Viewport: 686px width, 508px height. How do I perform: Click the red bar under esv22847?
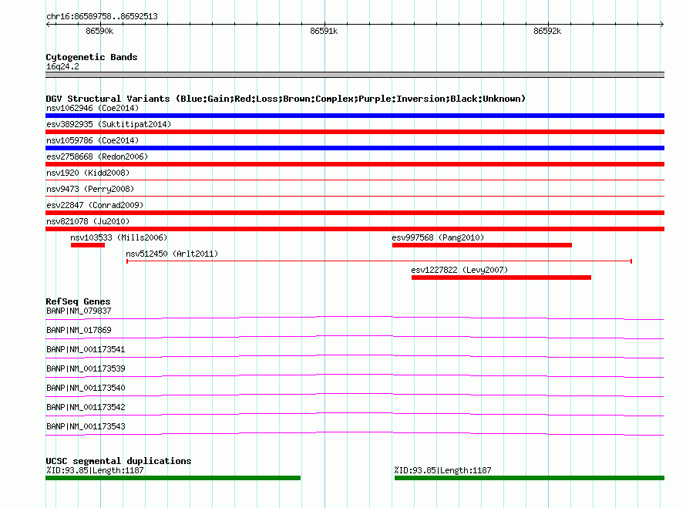pos(355,213)
